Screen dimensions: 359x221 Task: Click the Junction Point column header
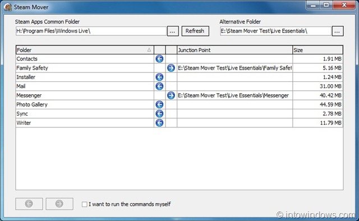coord(234,50)
